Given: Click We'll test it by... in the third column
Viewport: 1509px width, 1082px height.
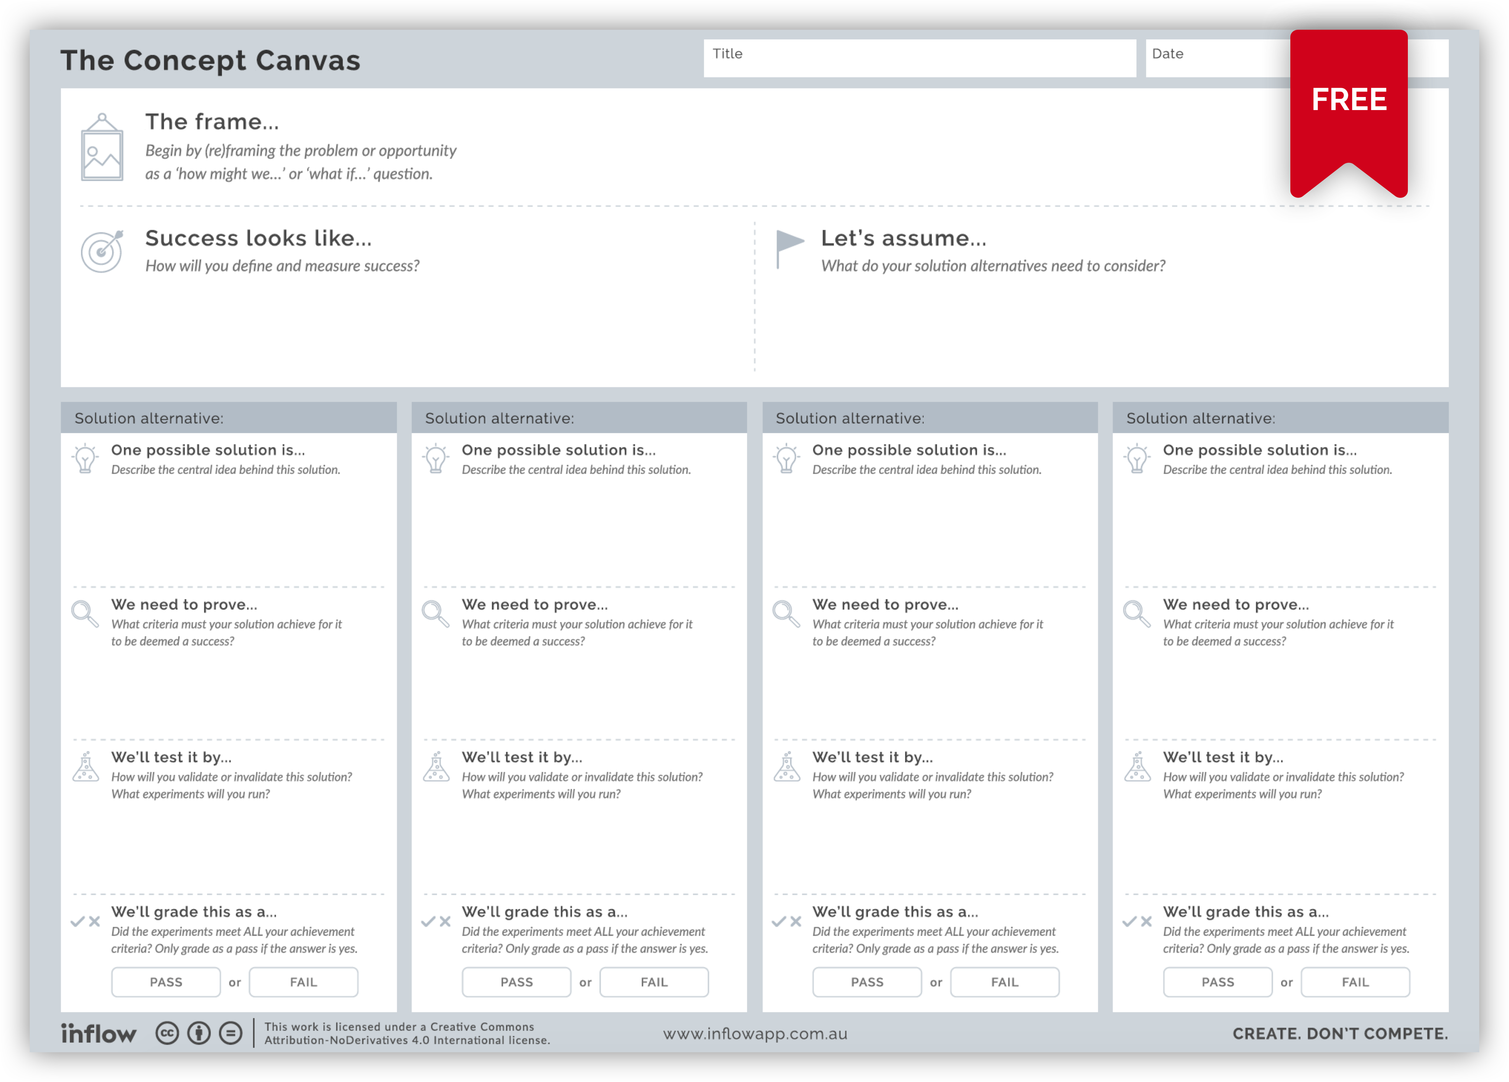Looking at the screenshot, I should (872, 757).
